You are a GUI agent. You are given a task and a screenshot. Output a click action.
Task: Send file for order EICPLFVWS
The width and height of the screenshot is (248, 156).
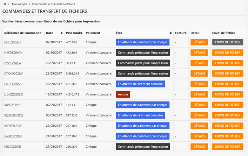click(228, 84)
